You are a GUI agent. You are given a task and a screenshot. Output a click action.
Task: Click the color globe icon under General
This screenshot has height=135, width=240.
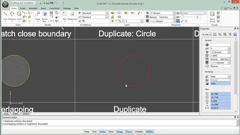coord(207,45)
